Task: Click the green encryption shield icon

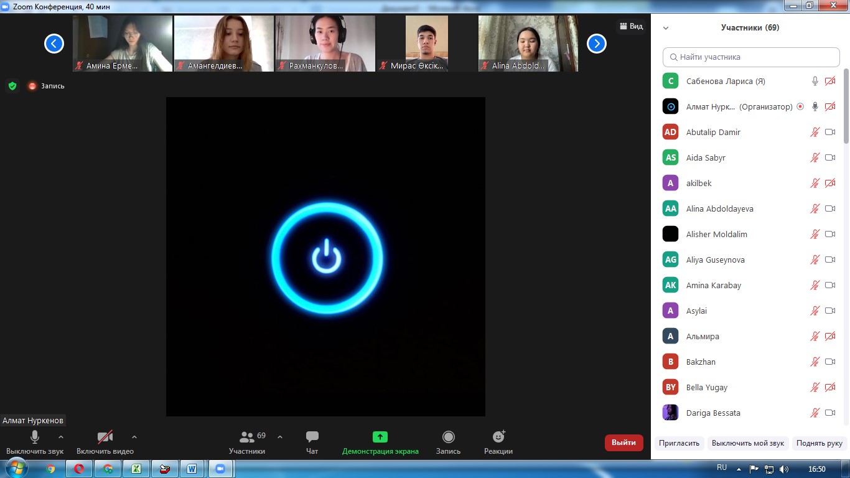Action: [12, 86]
